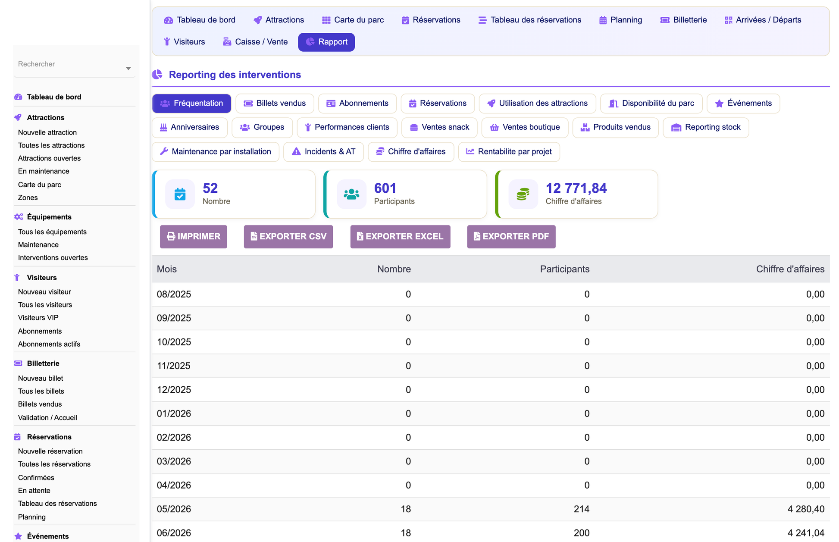Click the Billetterie ticket icon in top nav

pyautogui.click(x=665, y=20)
